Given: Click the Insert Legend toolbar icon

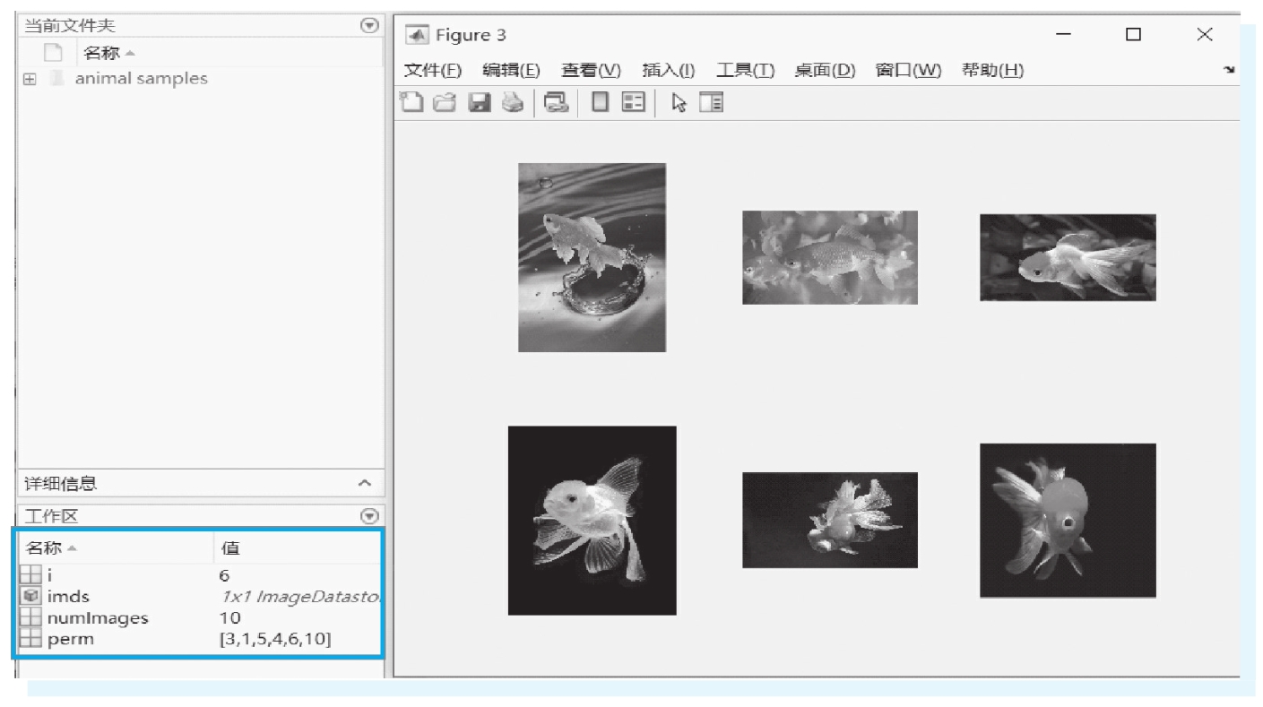Looking at the screenshot, I should [634, 103].
